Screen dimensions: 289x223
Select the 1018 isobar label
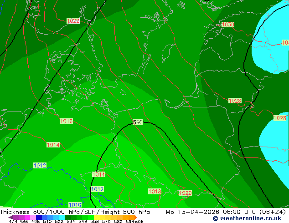[155, 191]
